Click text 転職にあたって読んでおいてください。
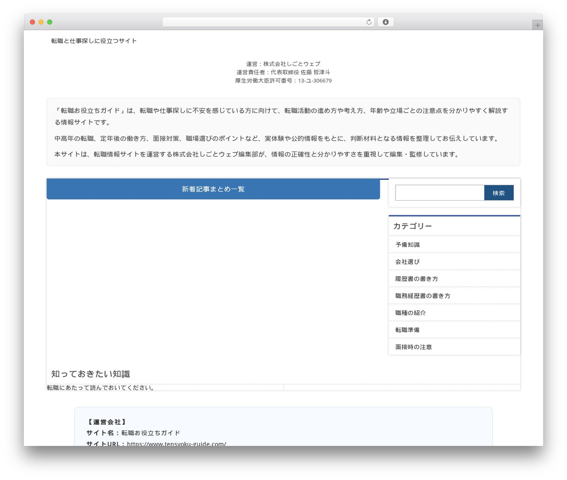Image resolution: width=567 pixels, height=480 pixels. pos(101,388)
